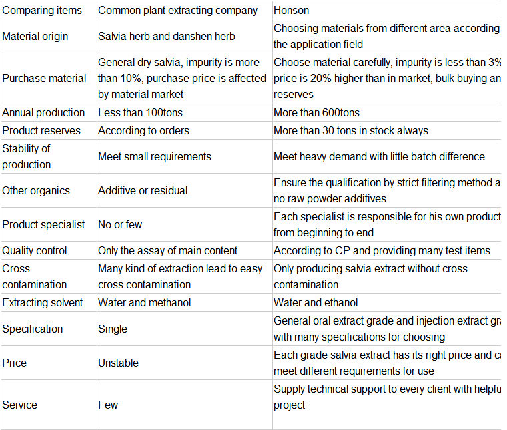Select the 'No or few' cell
Viewport: 507px width, 430px height.
pyautogui.click(x=120, y=224)
